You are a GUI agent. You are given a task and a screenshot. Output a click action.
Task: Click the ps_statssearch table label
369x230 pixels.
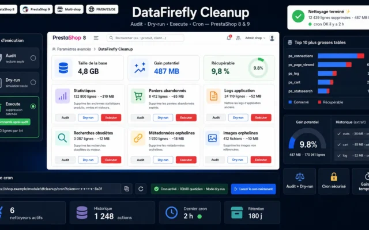tap(300, 91)
